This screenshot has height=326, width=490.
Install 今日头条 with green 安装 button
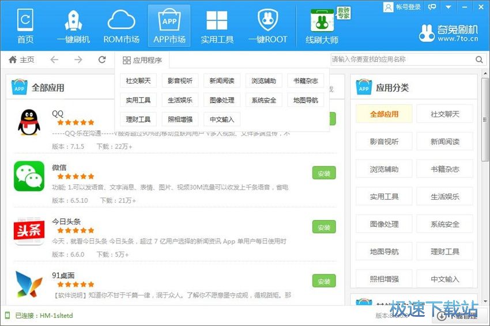click(324, 227)
